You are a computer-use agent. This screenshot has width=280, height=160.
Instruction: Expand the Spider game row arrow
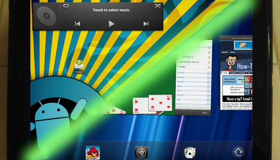point(208,87)
